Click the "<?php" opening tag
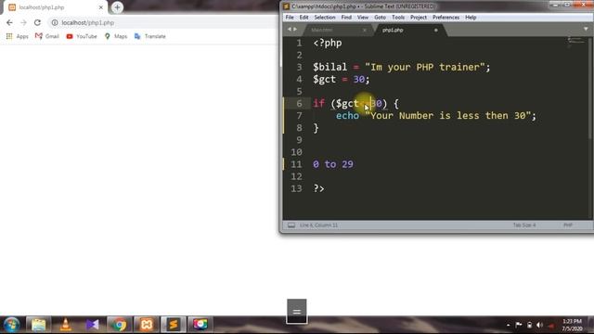The image size is (594, 334). [x=328, y=43]
